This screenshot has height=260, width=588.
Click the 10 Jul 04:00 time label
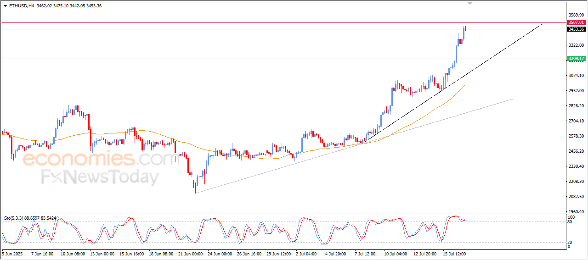[396, 253]
